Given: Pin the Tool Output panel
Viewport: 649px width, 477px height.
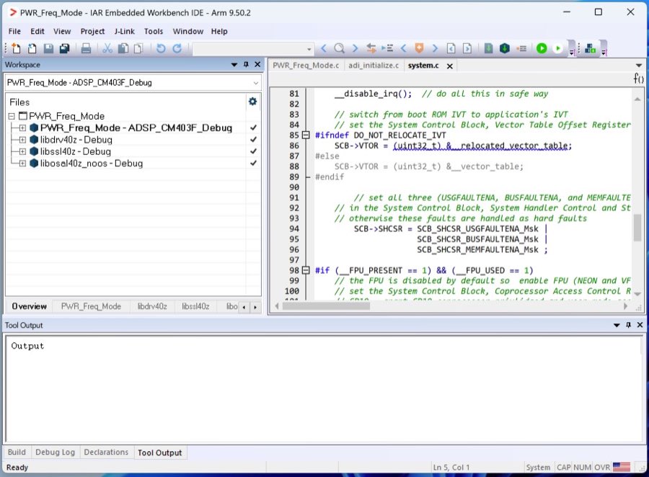Looking at the screenshot, I should tap(628, 325).
